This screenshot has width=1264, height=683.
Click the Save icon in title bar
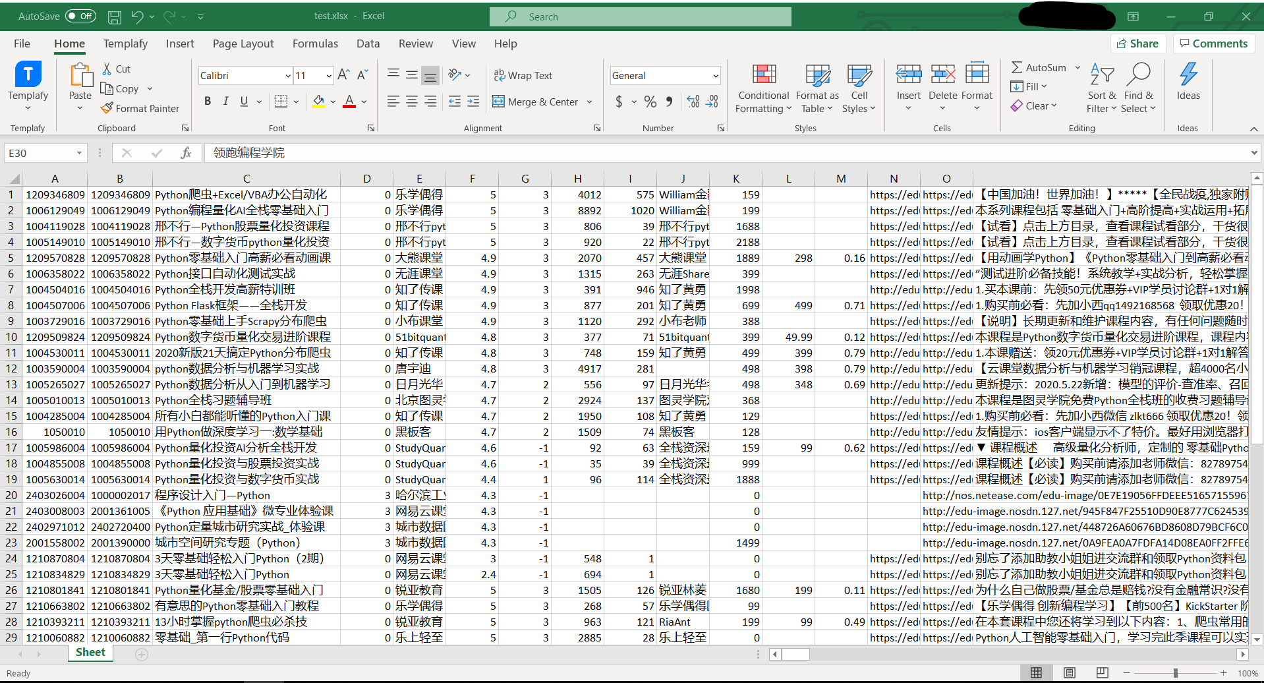point(115,16)
